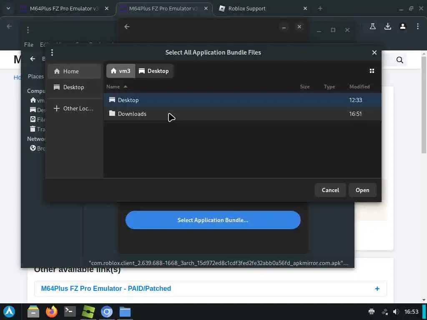Sort files by the Type column
Image resolution: width=427 pixels, height=320 pixels.
click(x=329, y=87)
